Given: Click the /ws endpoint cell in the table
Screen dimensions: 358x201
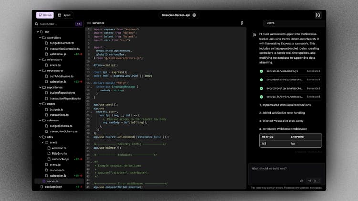Looking at the screenshot, I should pos(293,144).
